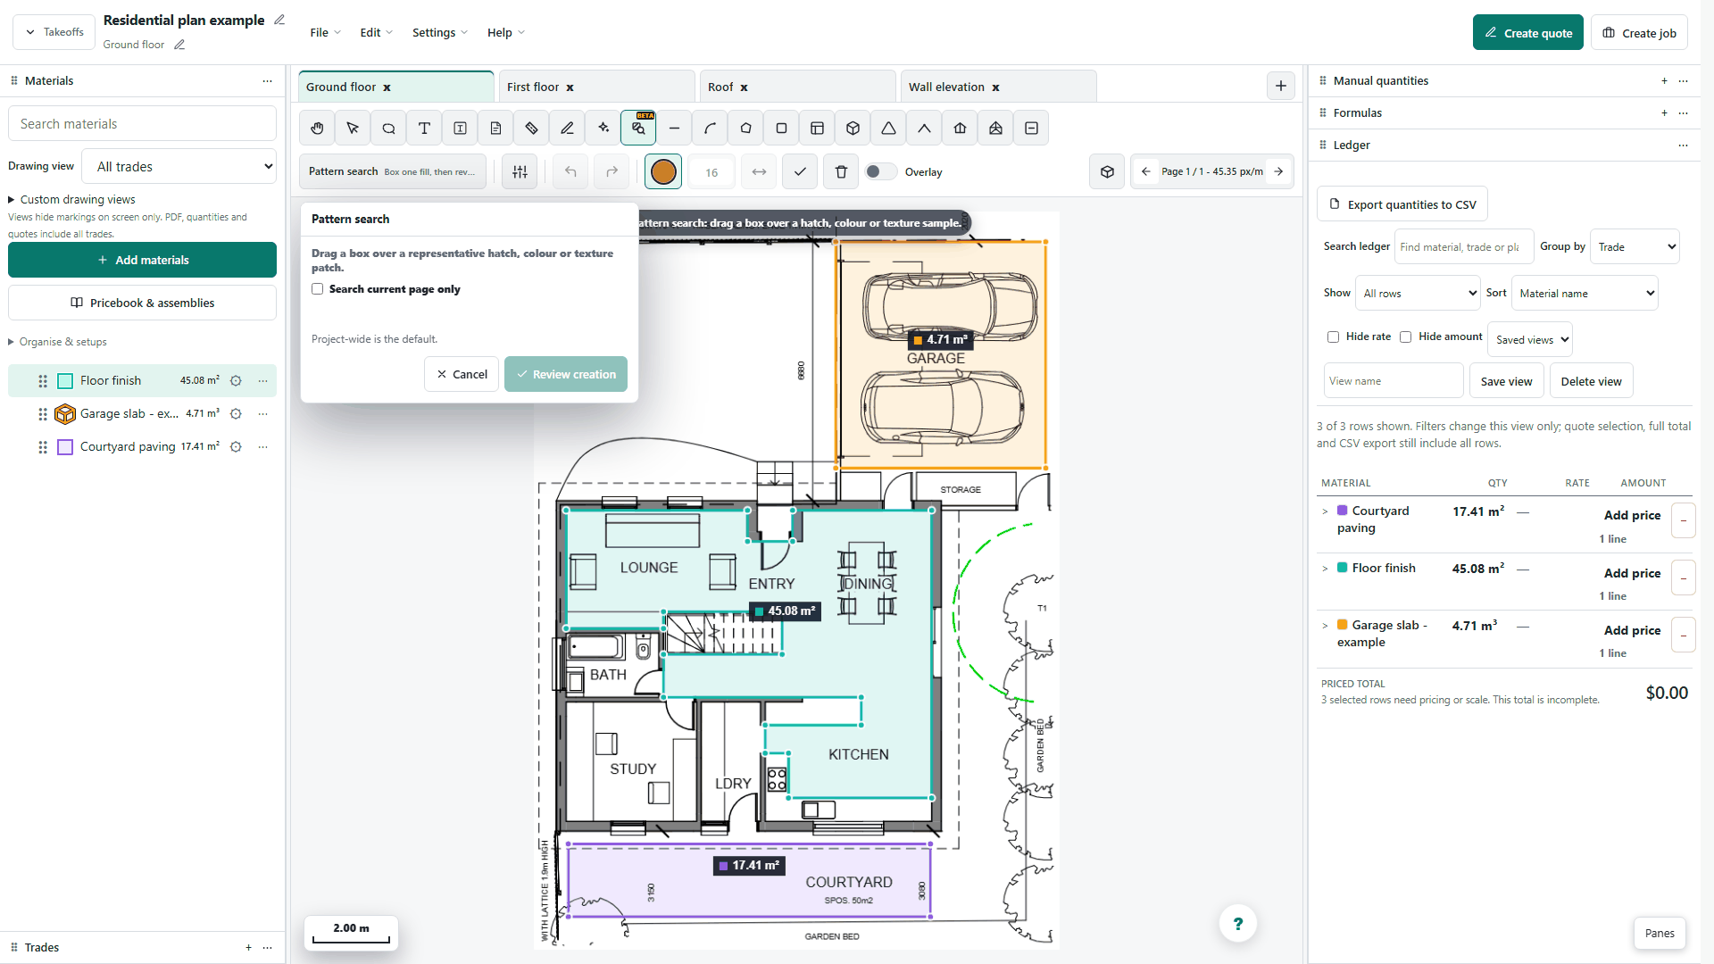Select the text tool
Image resolution: width=1714 pixels, height=964 pixels.
tap(424, 129)
